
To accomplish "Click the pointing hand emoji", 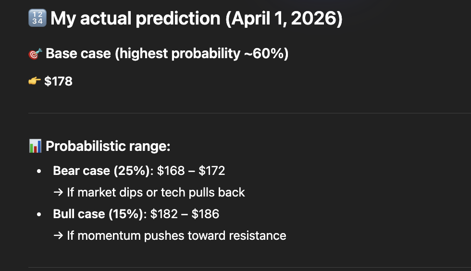I will pos(35,81).
